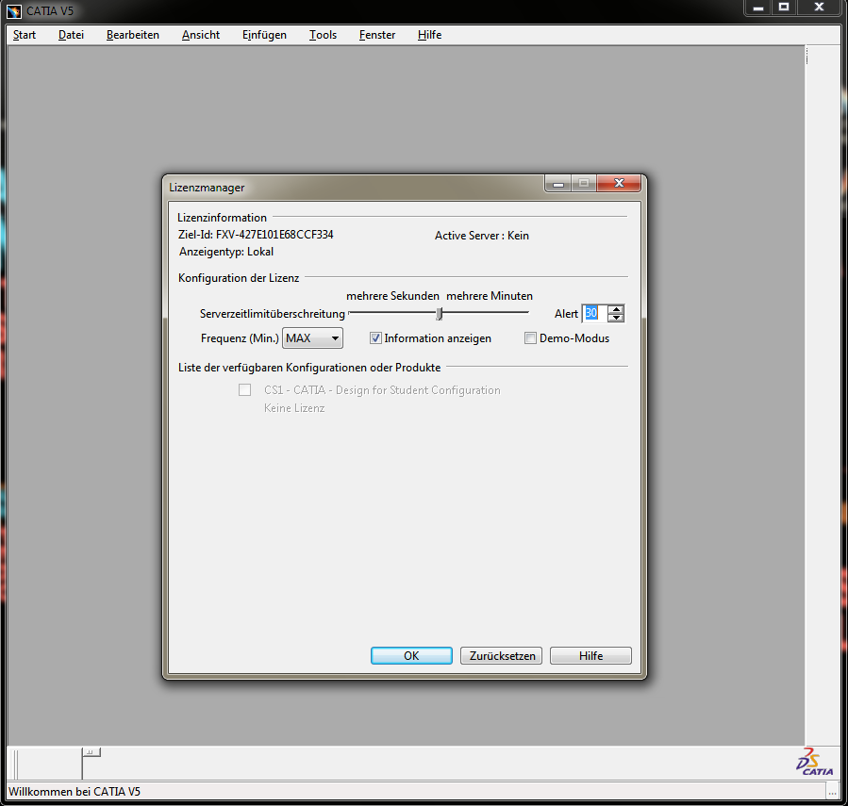
Task: Close the Lizenzmanager dialog
Action: (x=619, y=183)
